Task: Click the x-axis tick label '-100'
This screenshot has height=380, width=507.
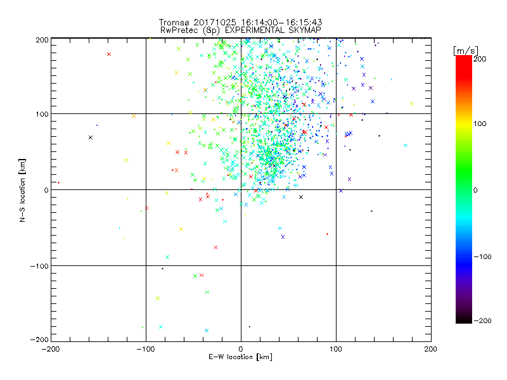Action: click(146, 349)
